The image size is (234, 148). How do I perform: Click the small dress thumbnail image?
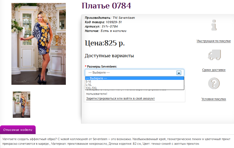[21, 105]
